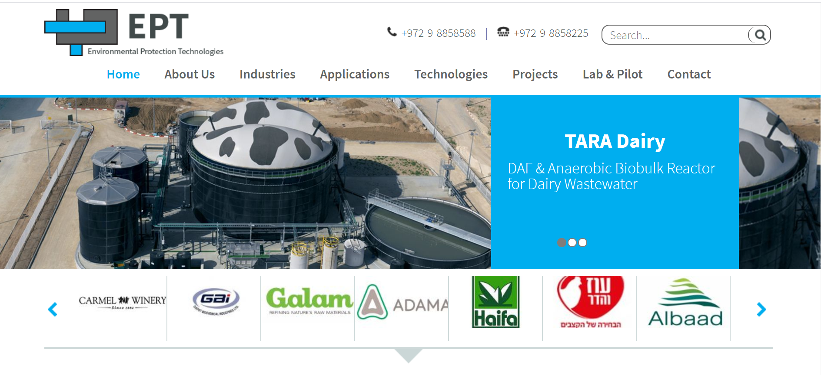Show next client logos with right arrow
This screenshot has height=375, width=821.
(761, 309)
